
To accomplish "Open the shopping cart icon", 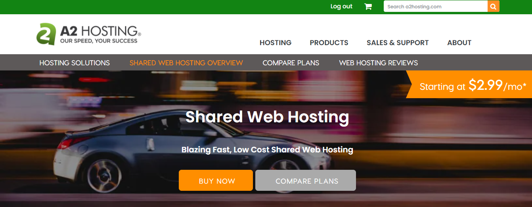I will pos(368,6).
